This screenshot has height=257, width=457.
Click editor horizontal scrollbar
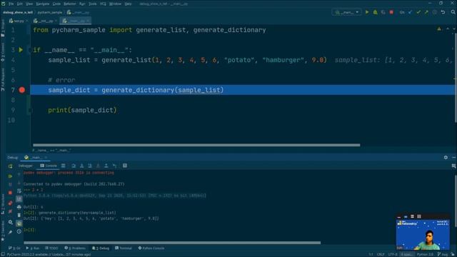(196, 145)
